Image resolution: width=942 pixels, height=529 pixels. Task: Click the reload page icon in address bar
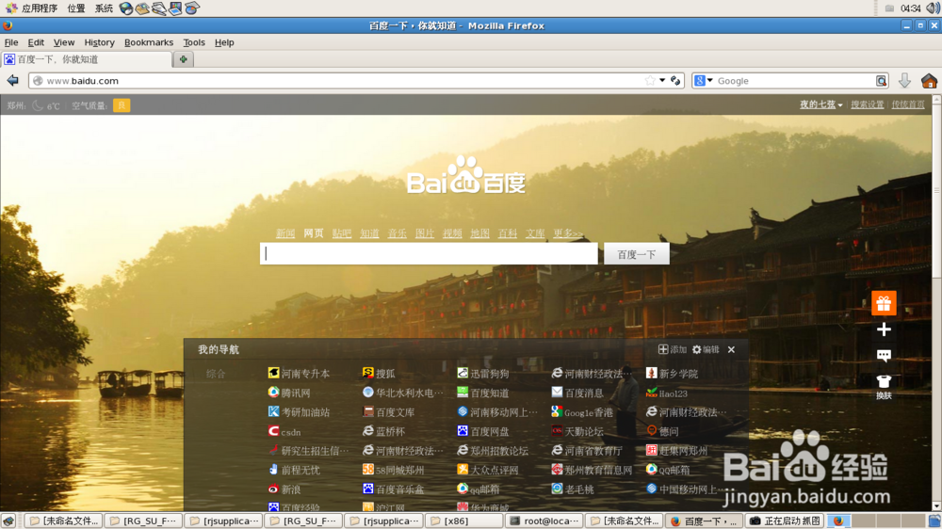coord(675,80)
